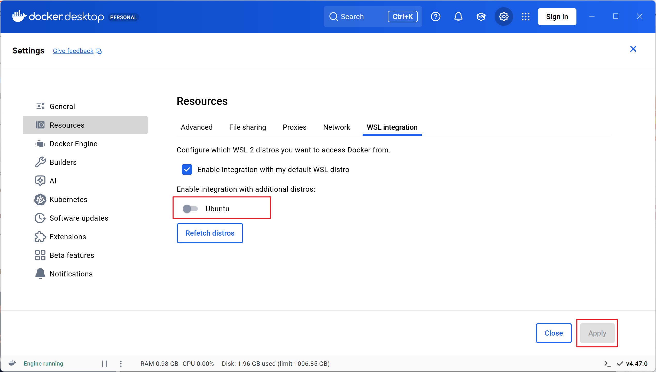Pause the engine with pause icon
656x372 pixels.
point(104,364)
